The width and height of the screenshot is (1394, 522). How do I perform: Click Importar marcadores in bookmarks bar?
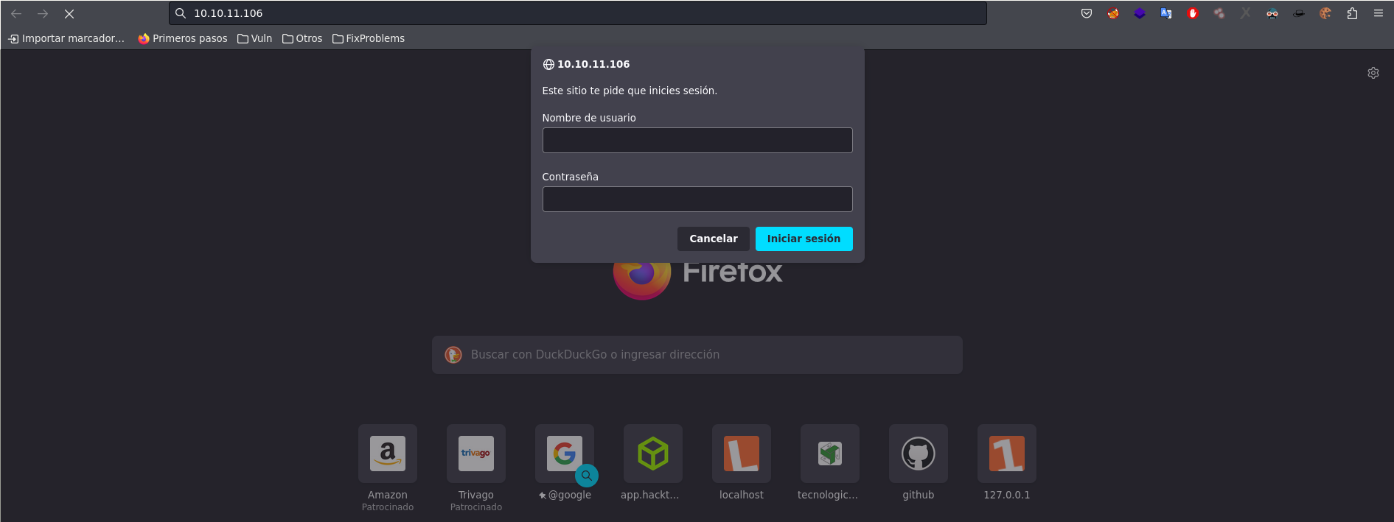point(66,38)
